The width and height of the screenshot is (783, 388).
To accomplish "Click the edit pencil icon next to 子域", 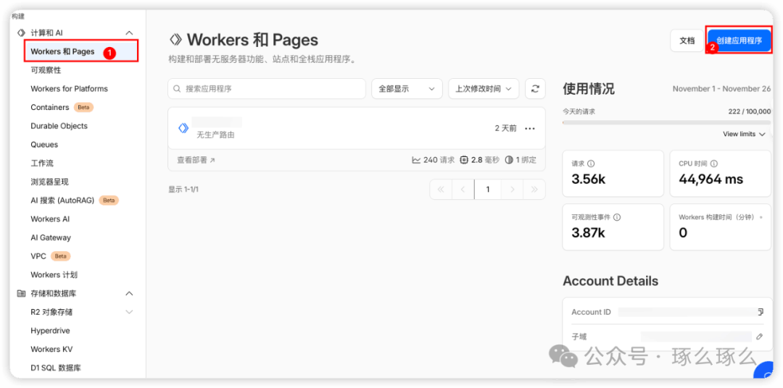I will click(760, 337).
